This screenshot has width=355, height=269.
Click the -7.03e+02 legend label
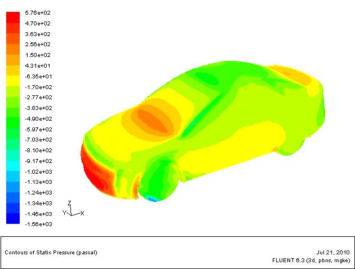click(x=38, y=140)
